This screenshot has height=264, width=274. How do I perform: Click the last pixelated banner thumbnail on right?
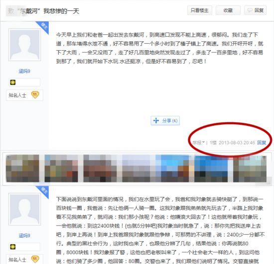250,169
